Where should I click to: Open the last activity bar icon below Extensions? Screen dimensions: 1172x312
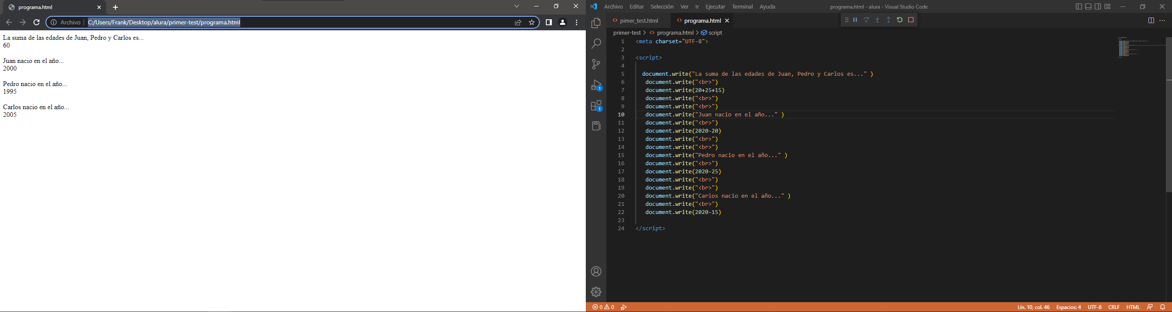click(x=596, y=126)
